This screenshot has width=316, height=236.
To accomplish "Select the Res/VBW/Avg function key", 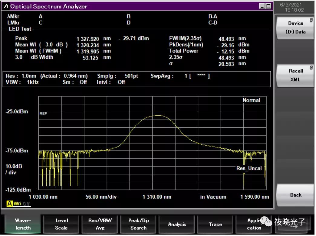I will pos(100,224).
